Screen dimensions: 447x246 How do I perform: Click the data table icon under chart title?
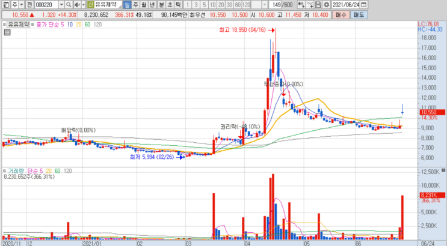(7, 32)
